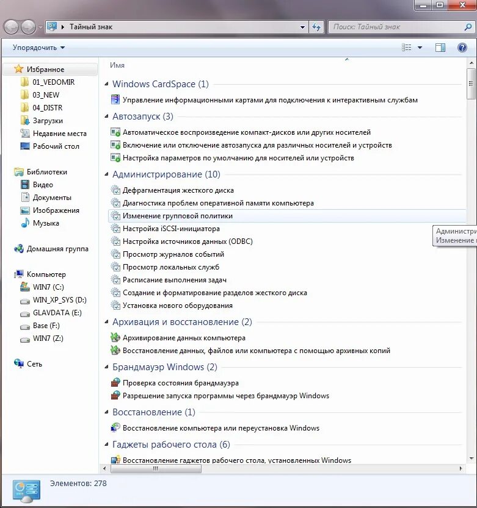This screenshot has height=508, width=477.
Task: Collapse the Восстановление (1) group
Action: [106, 412]
